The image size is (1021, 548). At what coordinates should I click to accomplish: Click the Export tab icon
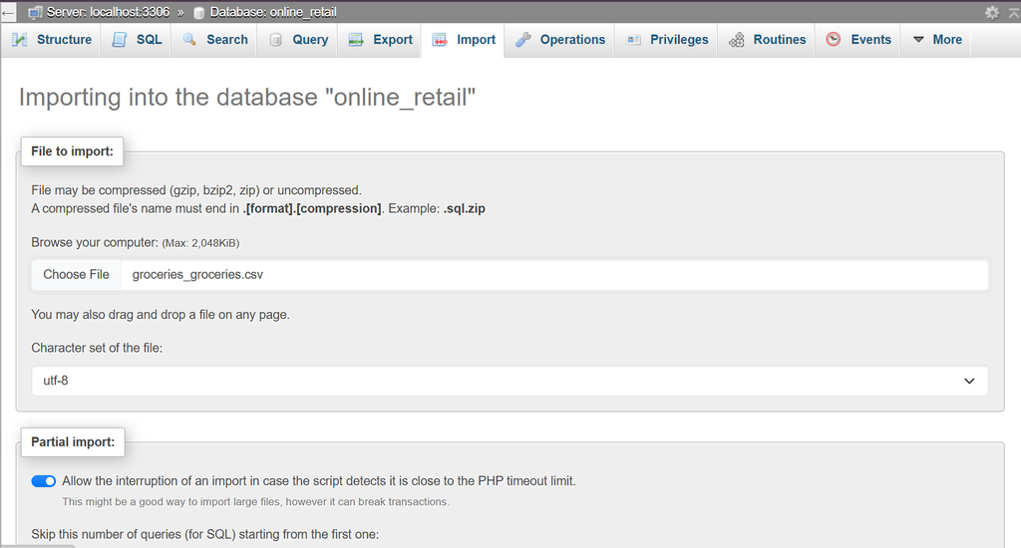[x=356, y=40]
